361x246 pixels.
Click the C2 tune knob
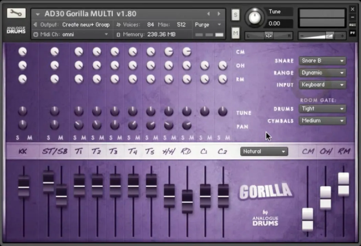pos(223,111)
